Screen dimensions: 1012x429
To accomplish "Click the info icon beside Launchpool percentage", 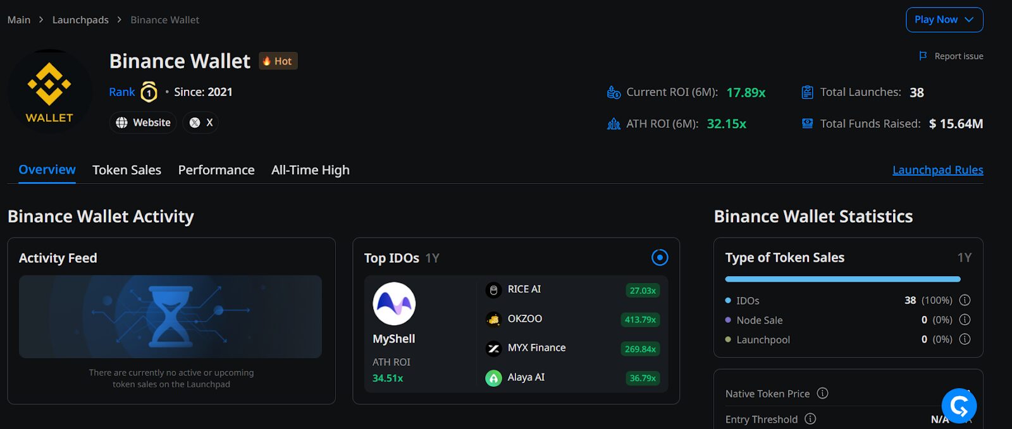I will pyautogui.click(x=965, y=339).
